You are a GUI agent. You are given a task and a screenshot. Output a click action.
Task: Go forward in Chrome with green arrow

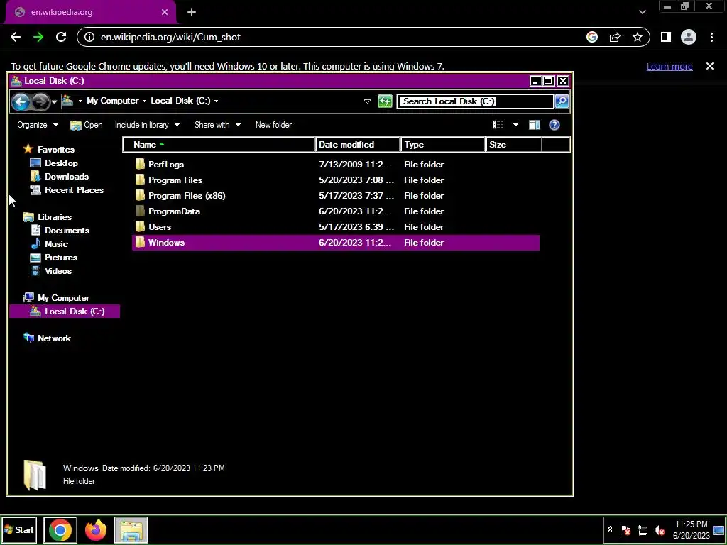click(38, 37)
